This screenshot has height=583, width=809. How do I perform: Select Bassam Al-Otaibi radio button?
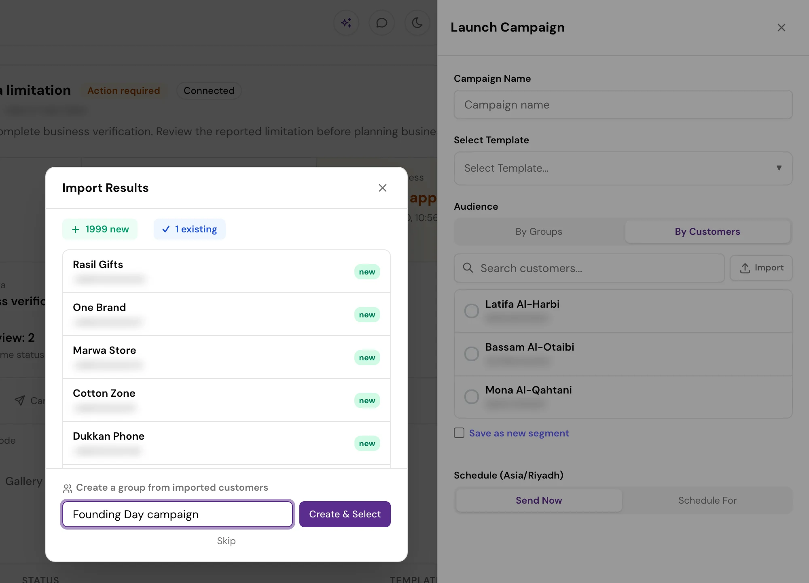tap(472, 354)
